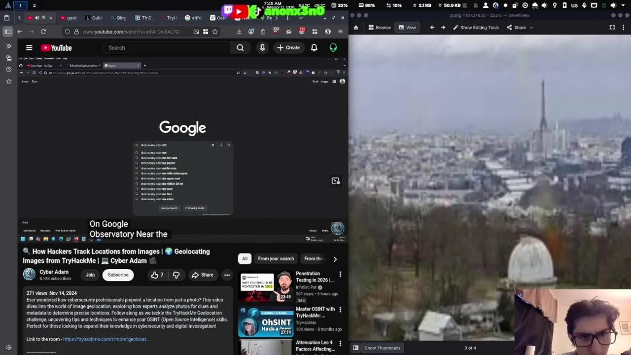Select From your search chip

[x=276, y=259]
